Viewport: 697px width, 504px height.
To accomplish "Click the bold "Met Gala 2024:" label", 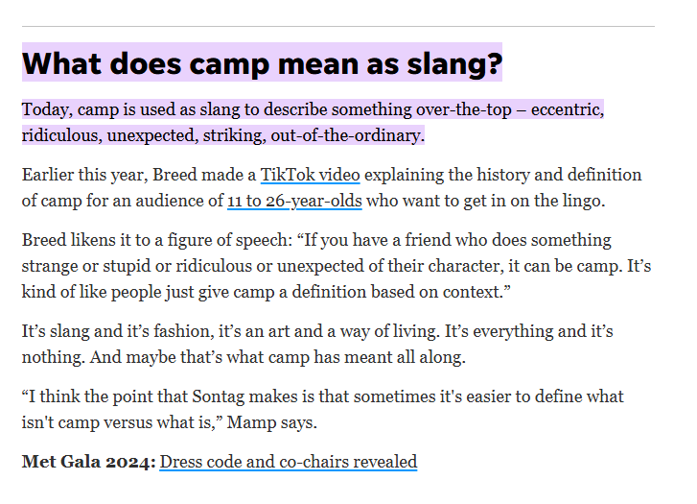I will coord(89,462).
